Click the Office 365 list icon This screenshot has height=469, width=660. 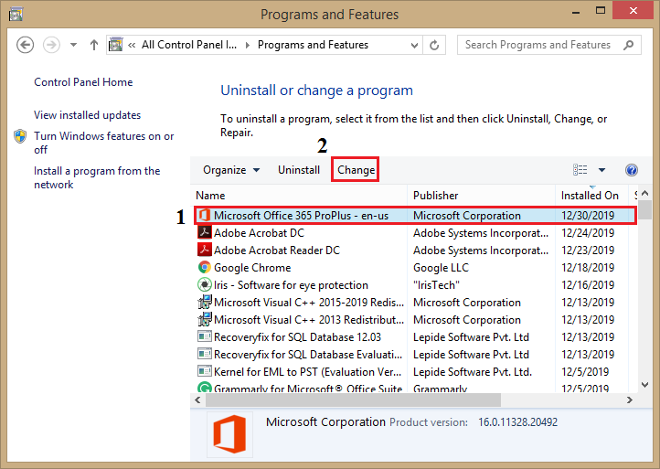[204, 215]
